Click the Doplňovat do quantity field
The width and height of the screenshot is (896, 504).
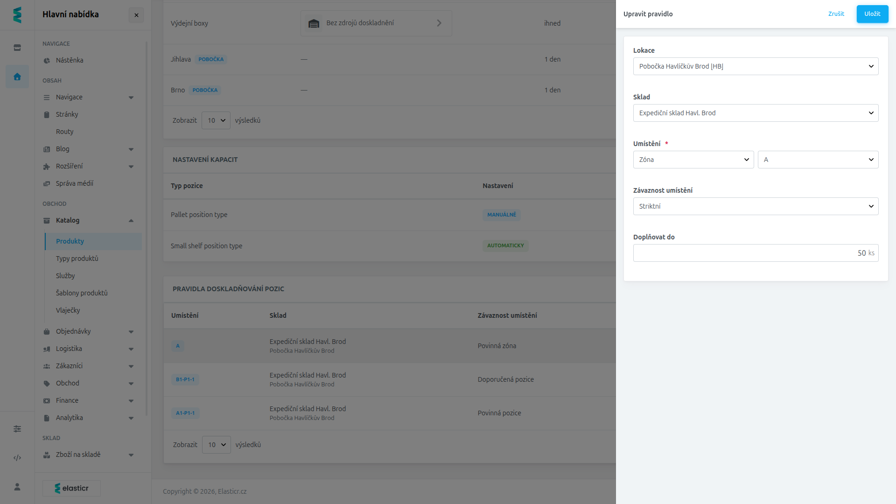(x=756, y=253)
